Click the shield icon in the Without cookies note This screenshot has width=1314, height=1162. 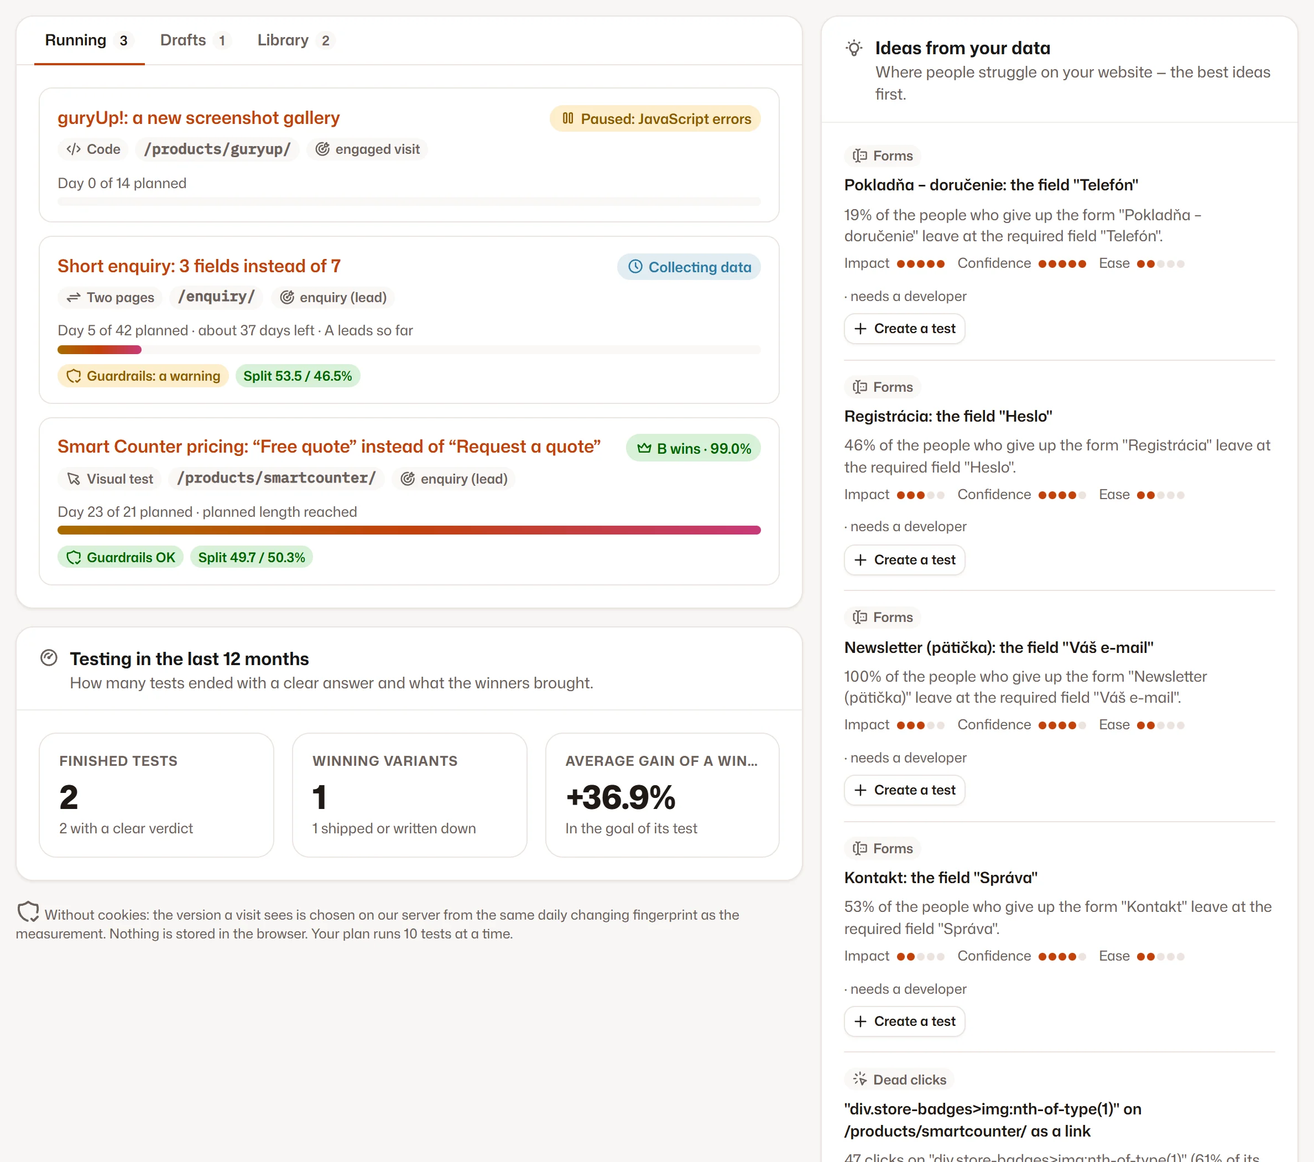pyautogui.click(x=28, y=912)
